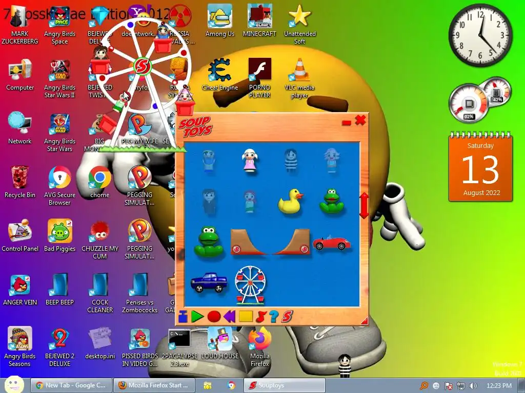Toggle music with the red note icon
This screenshot has width=525, height=393.
coord(260,316)
